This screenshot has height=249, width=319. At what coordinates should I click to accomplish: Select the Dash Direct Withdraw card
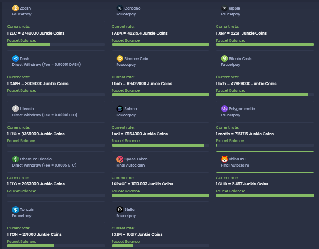(56, 61)
